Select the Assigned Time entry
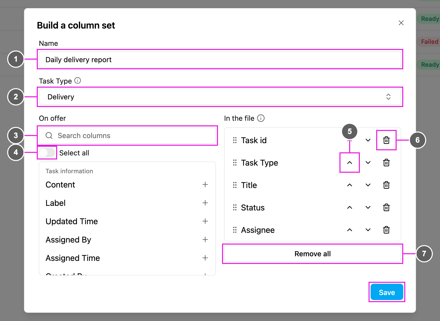Screen dimensions: 440x321 tap(73, 258)
